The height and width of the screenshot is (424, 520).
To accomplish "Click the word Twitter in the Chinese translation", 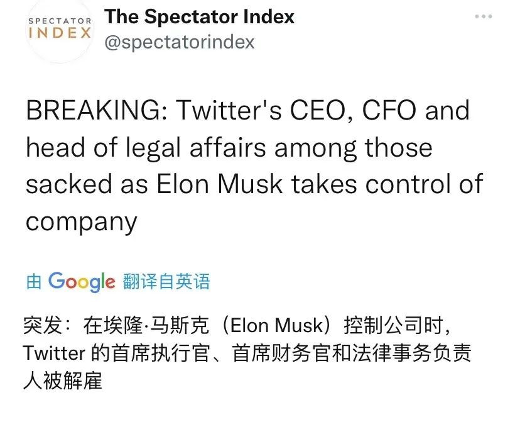I will (x=54, y=353).
